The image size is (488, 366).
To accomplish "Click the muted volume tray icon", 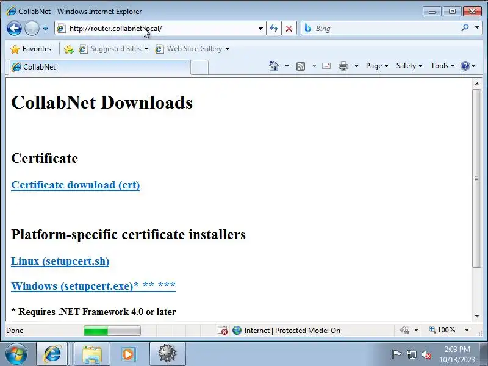I will coord(426,354).
